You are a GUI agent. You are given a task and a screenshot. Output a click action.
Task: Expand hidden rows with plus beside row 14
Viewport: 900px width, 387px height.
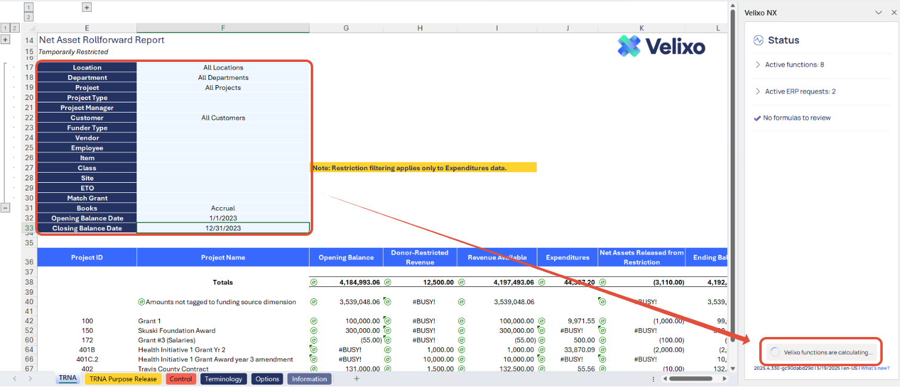(5, 40)
